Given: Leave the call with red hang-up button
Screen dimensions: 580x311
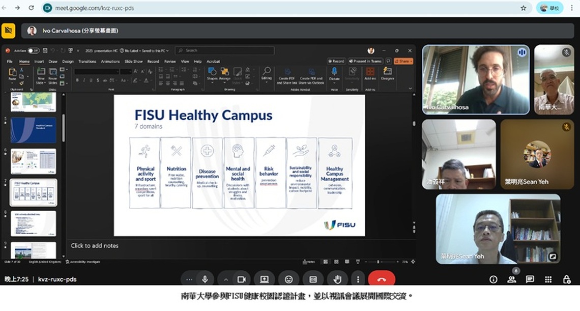Looking at the screenshot, I should click(x=382, y=279).
